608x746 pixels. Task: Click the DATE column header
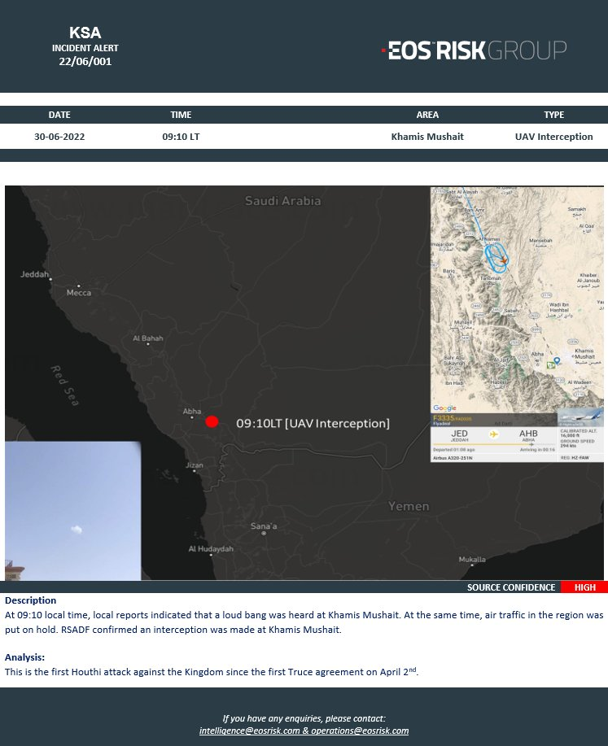click(59, 115)
